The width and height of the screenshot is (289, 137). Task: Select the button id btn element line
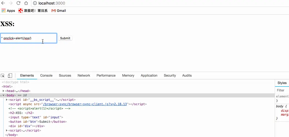[x=37, y=122]
